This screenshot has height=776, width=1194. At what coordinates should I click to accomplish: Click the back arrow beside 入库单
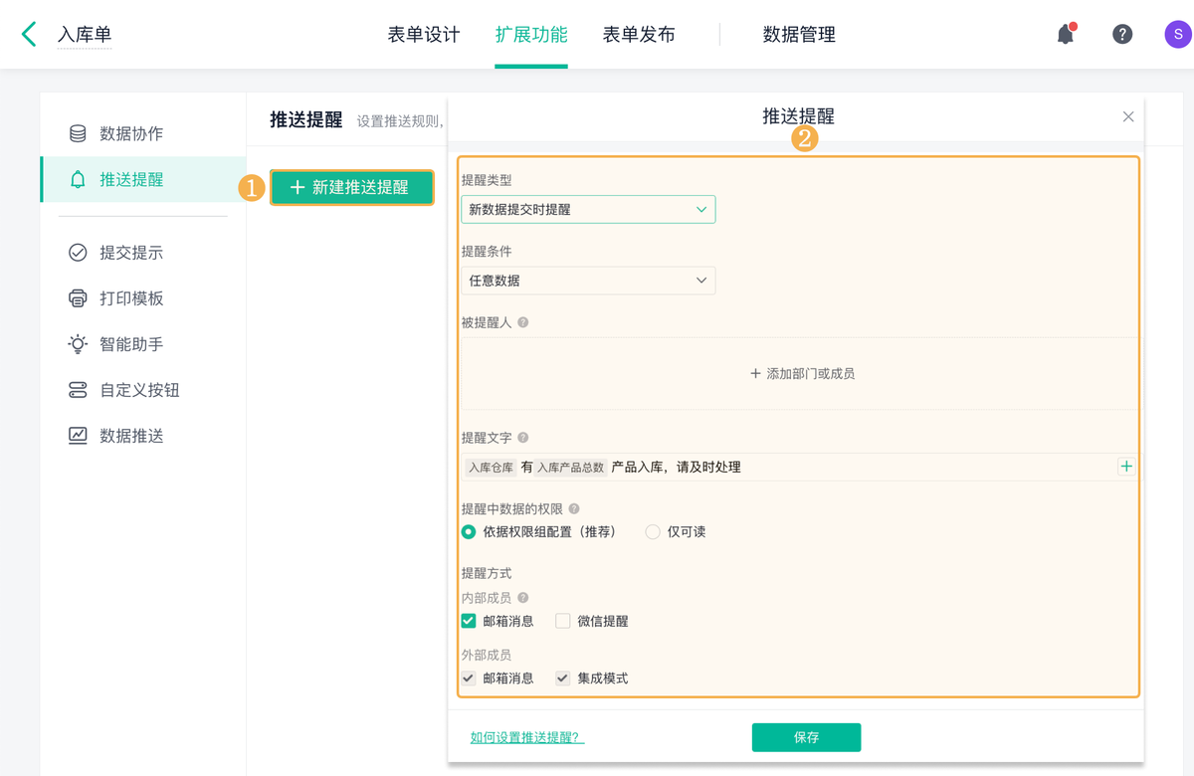29,34
